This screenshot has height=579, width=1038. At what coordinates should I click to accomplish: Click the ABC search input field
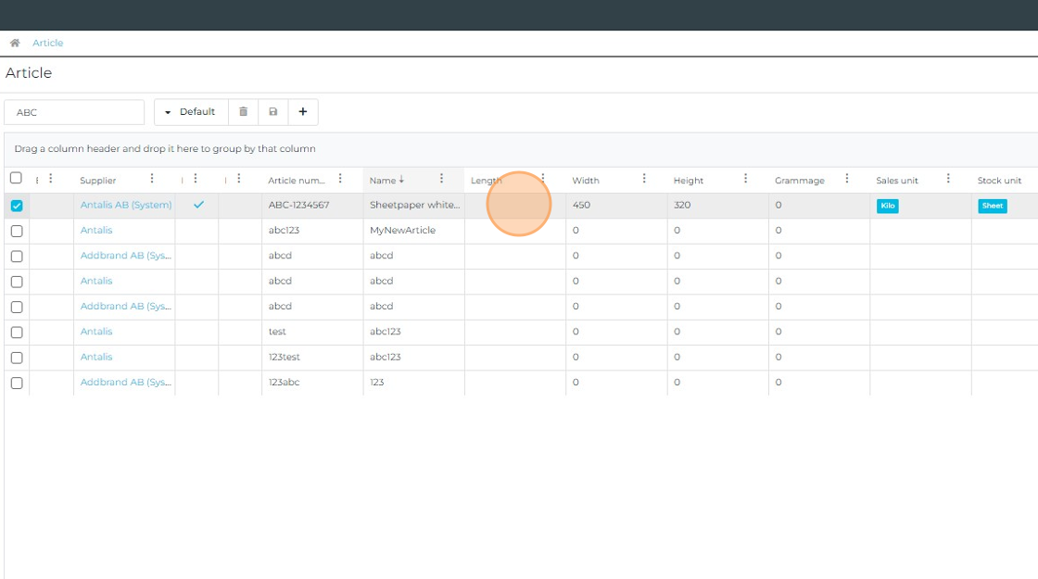tap(74, 112)
